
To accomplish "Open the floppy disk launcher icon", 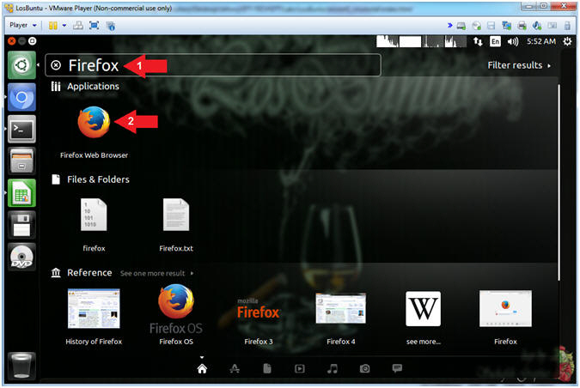I will 21,225.
